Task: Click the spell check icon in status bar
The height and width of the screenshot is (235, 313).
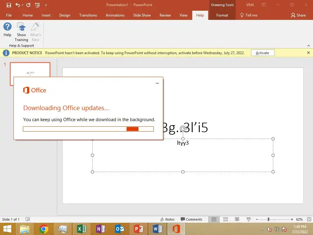Action: (28, 219)
